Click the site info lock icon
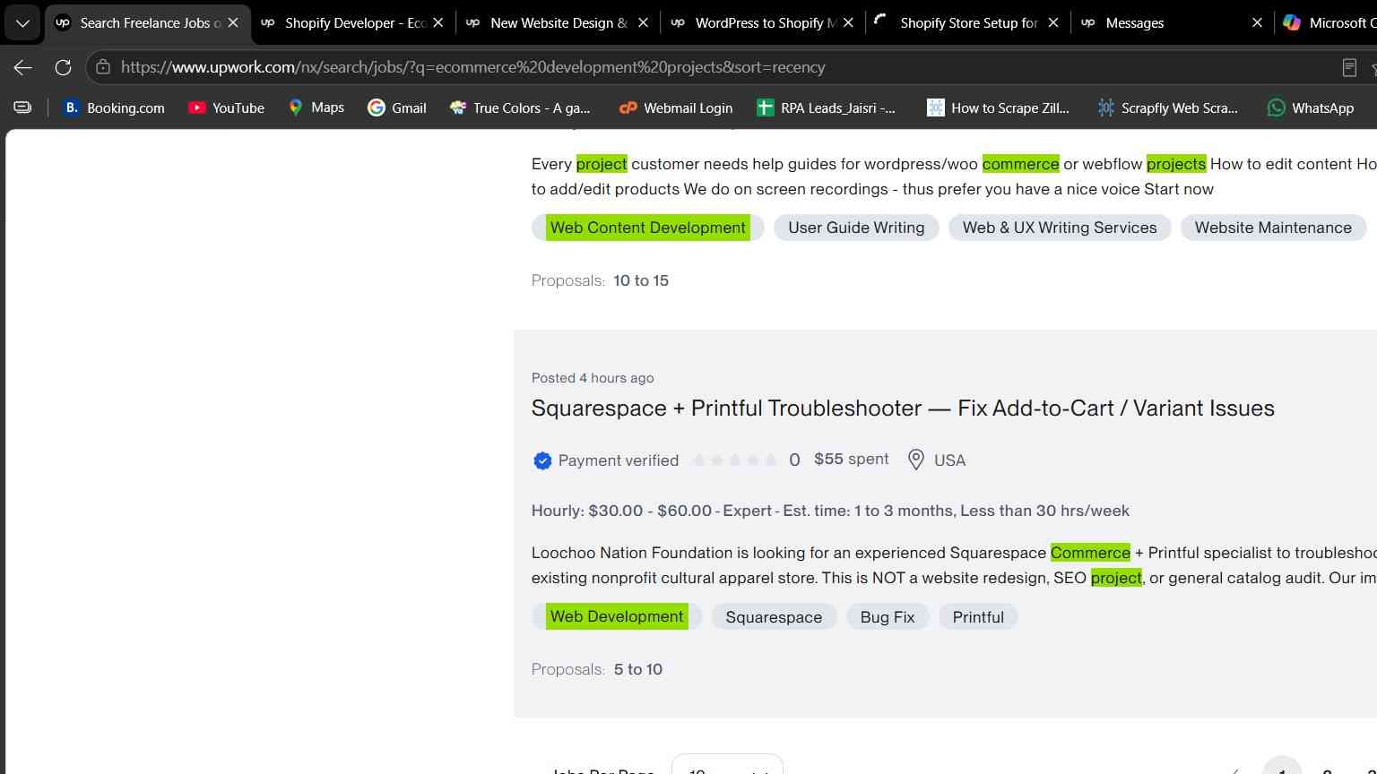The image size is (1377, 774). tap(103, 67)
